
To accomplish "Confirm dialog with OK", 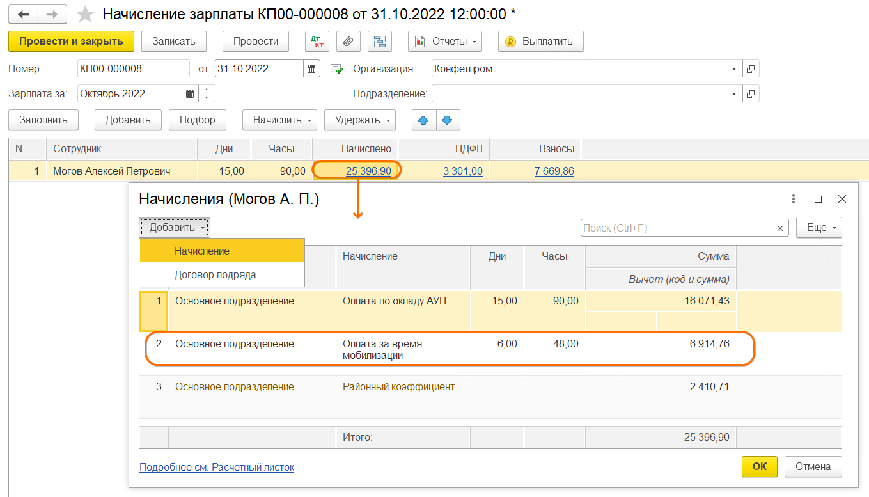I will point(760,467).
